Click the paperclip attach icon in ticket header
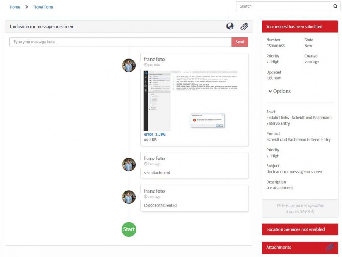The height and width of the screenshot is (257, 342). coord(244,26)
